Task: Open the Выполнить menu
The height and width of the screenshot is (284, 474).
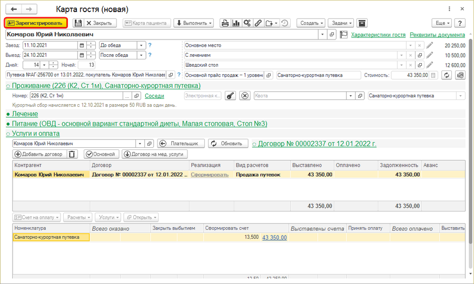Action: 194,23
